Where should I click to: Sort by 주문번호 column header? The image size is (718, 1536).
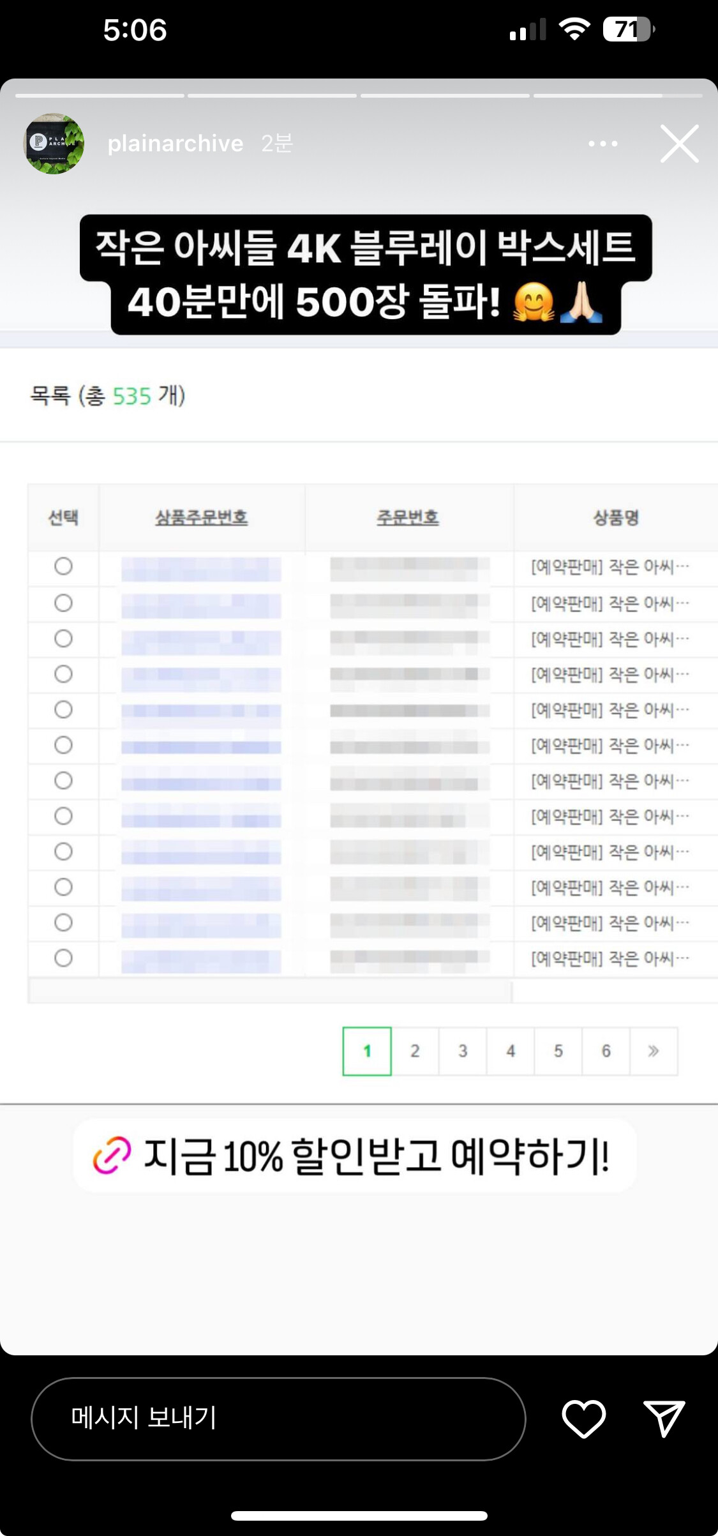pos(408,517)
